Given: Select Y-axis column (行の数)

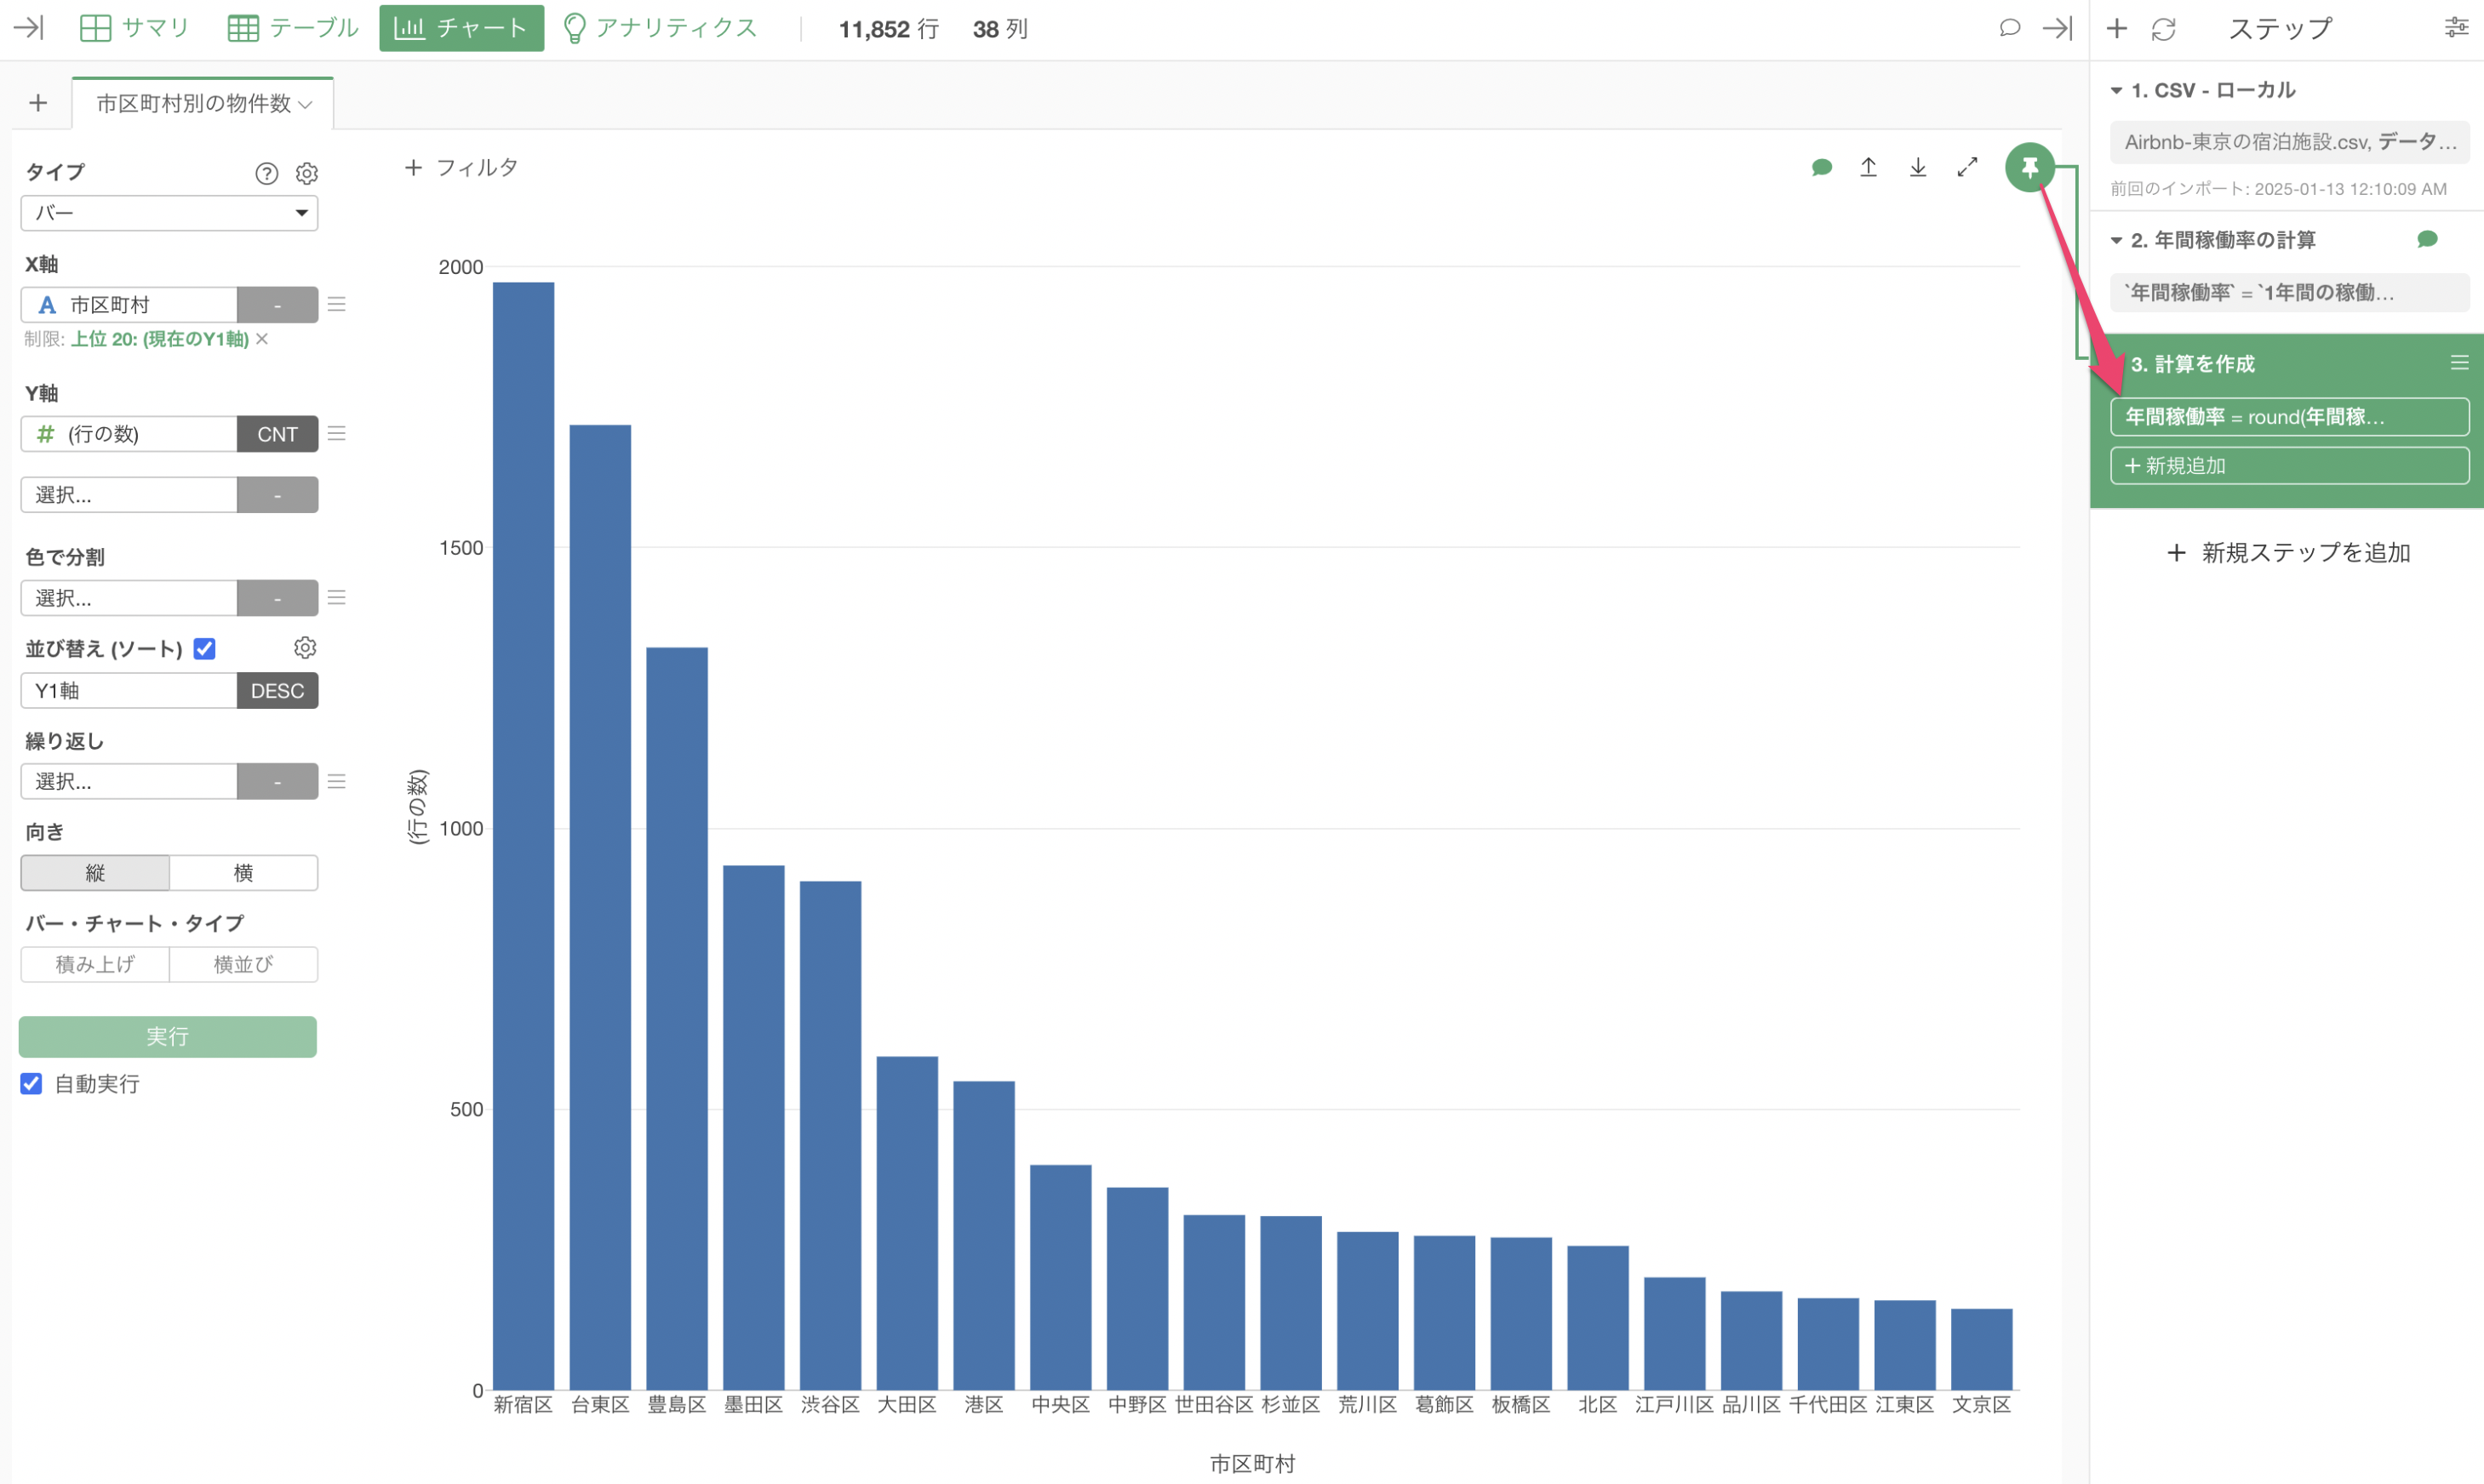Looking at the screenshot, I should pyautogui.click(x=129, y=434).
